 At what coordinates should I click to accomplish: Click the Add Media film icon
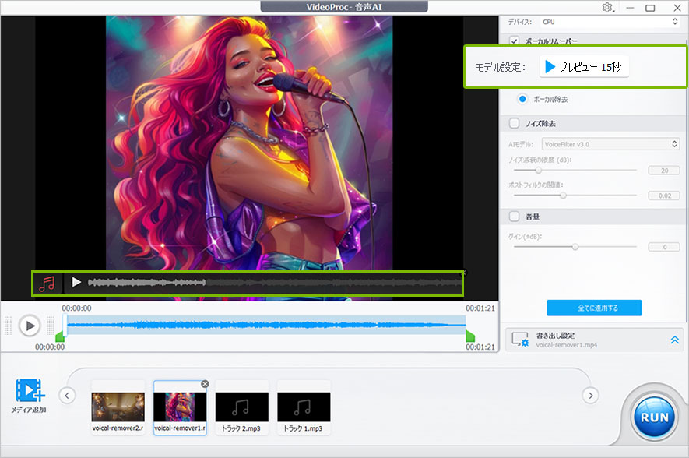pyautogui.click(x=30, y=390)
